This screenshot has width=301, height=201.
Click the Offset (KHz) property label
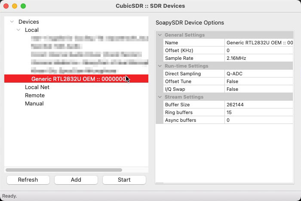(179, 50)
